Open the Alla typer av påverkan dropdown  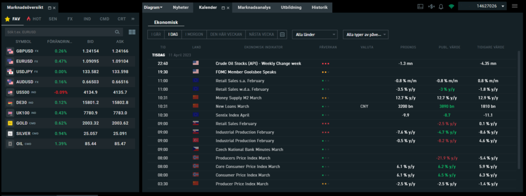[x=366, y=34]
